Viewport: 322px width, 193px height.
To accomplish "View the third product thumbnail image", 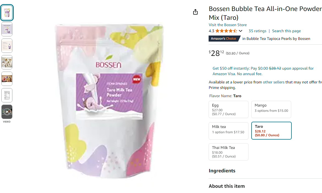I will (7, 46).
